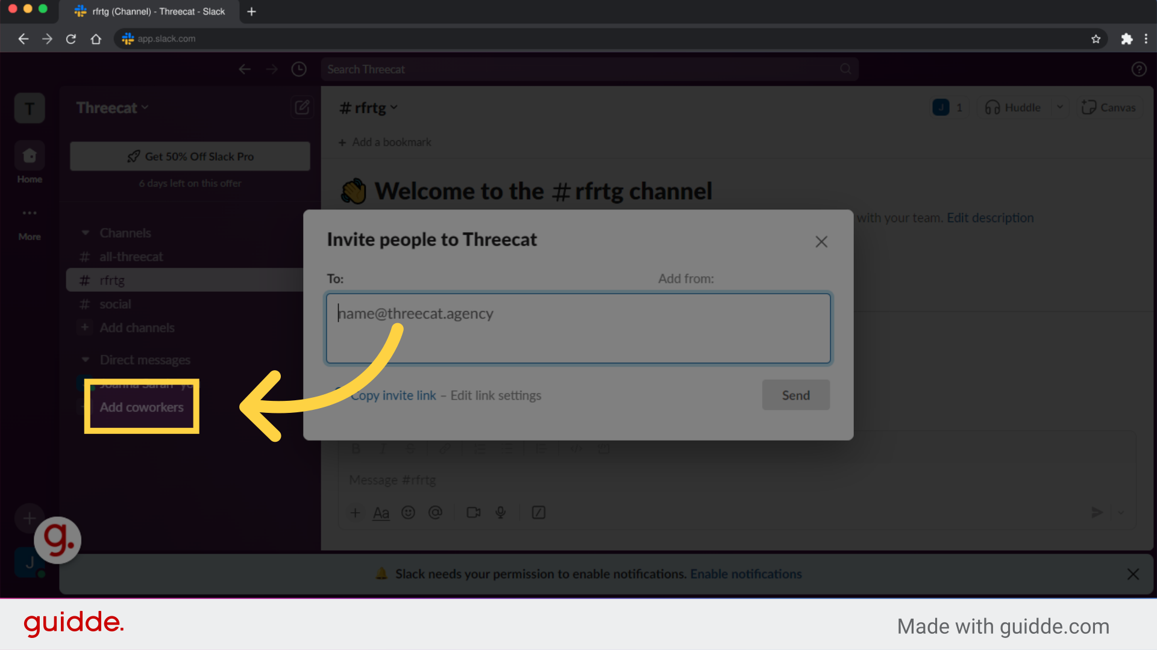The image size is (1157, 650).
Task: Copy invite link for Threecat
Action: [x=393, y=395]
